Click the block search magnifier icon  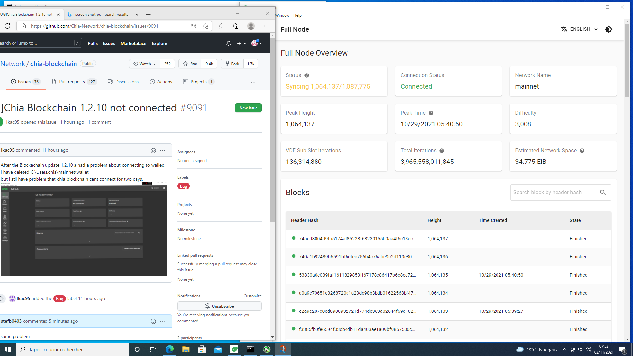(x=603, y=193)
